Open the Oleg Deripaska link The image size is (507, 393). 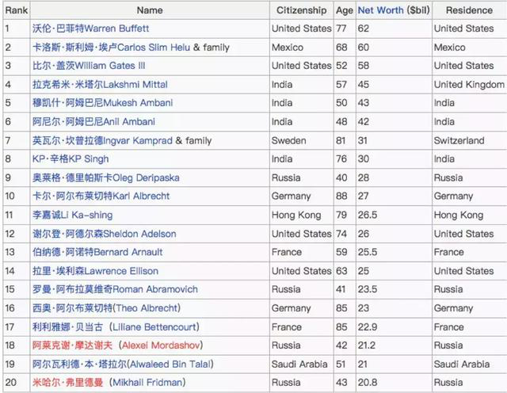[105, 177]
